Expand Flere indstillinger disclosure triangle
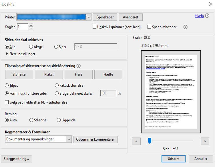This screenshot has width=215, height=167. [x=7, y=54]
